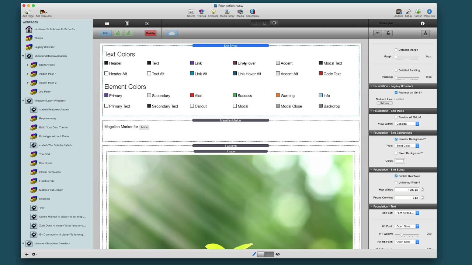Expand the Starter Pack tree item
The image size is (472, 265).
[x=28, y=65]
